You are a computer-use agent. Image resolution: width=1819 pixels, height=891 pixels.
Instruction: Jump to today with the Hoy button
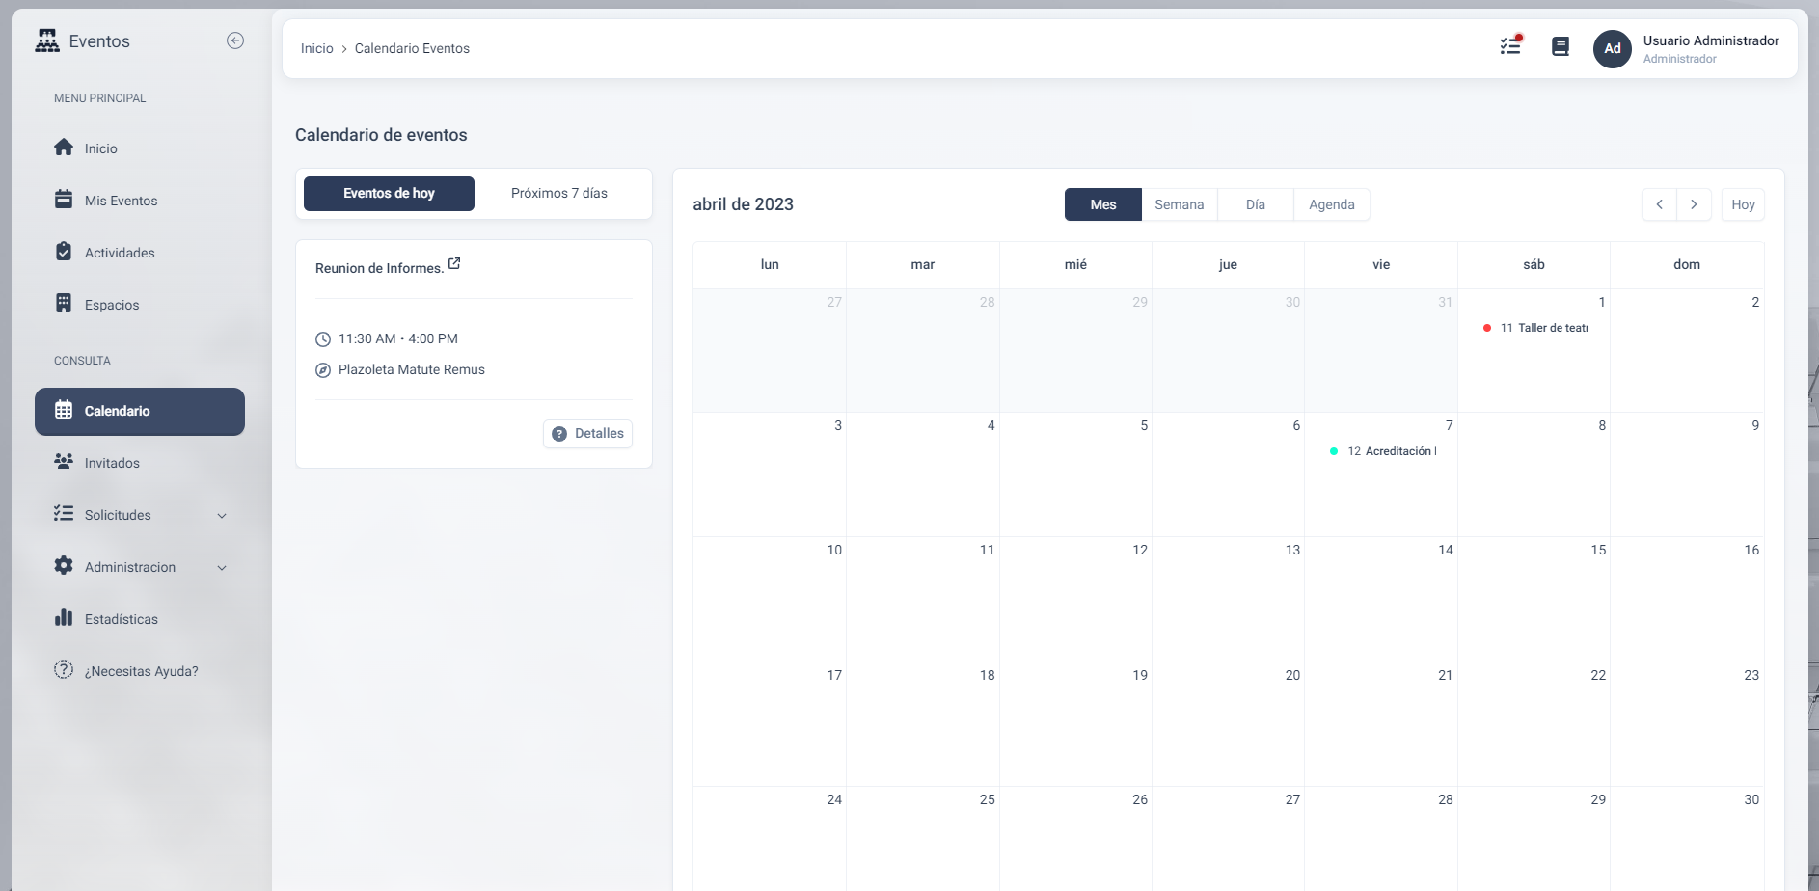pyautogui.click(x=1744, y=203)
